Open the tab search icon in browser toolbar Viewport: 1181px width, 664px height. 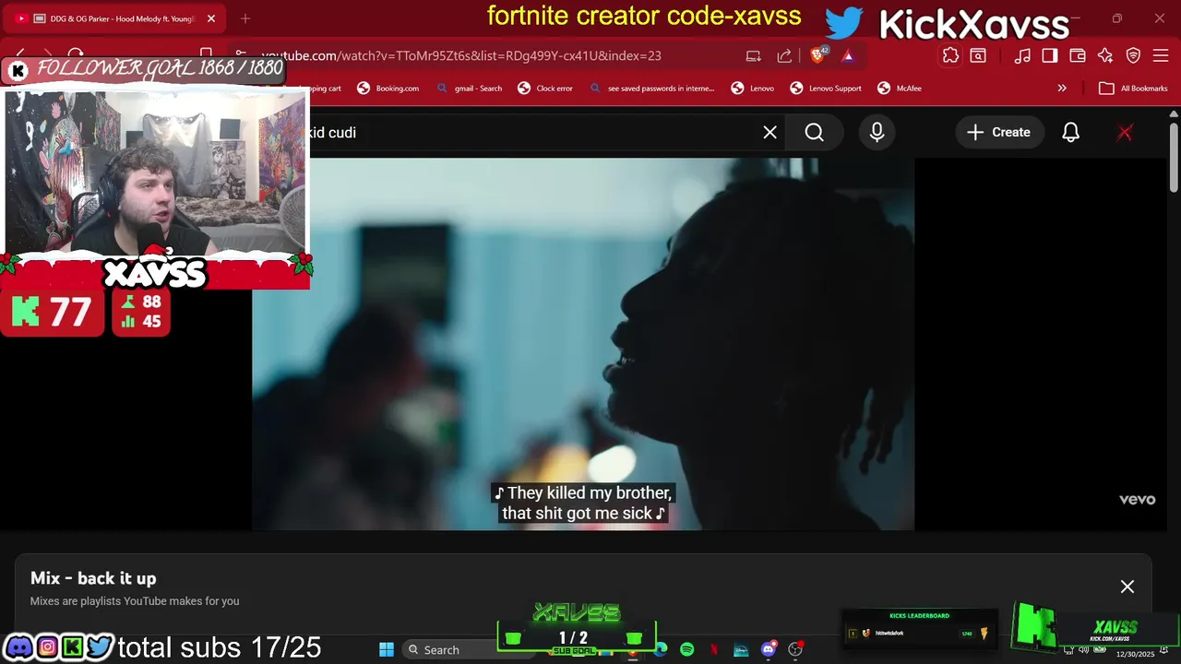[x=978, y=55]
